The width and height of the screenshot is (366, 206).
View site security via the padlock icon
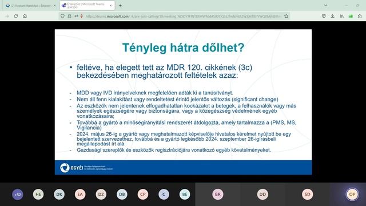(x=69, y=16)
